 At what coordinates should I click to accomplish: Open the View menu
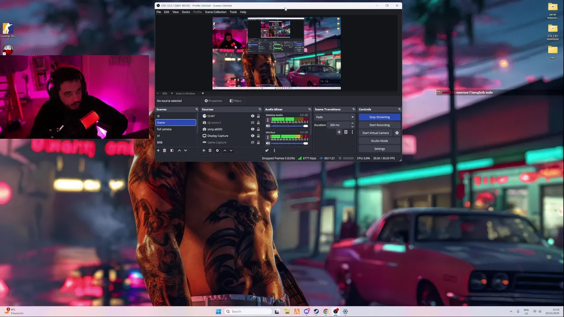coord(175,12)
